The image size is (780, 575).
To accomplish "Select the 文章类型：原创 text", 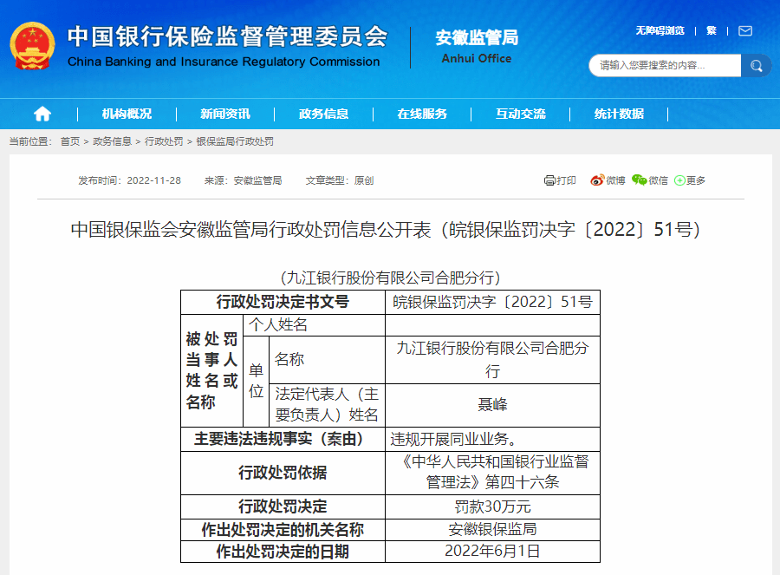I will coord(340,180).
